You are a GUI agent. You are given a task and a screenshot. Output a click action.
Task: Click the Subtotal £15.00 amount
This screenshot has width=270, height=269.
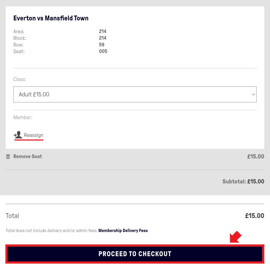[x=255, y=181]
